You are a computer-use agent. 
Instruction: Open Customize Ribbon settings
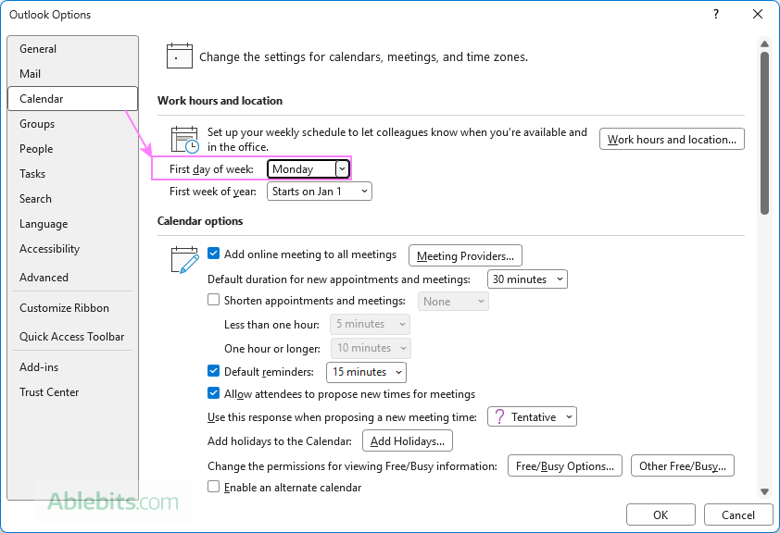click(72, 307)
